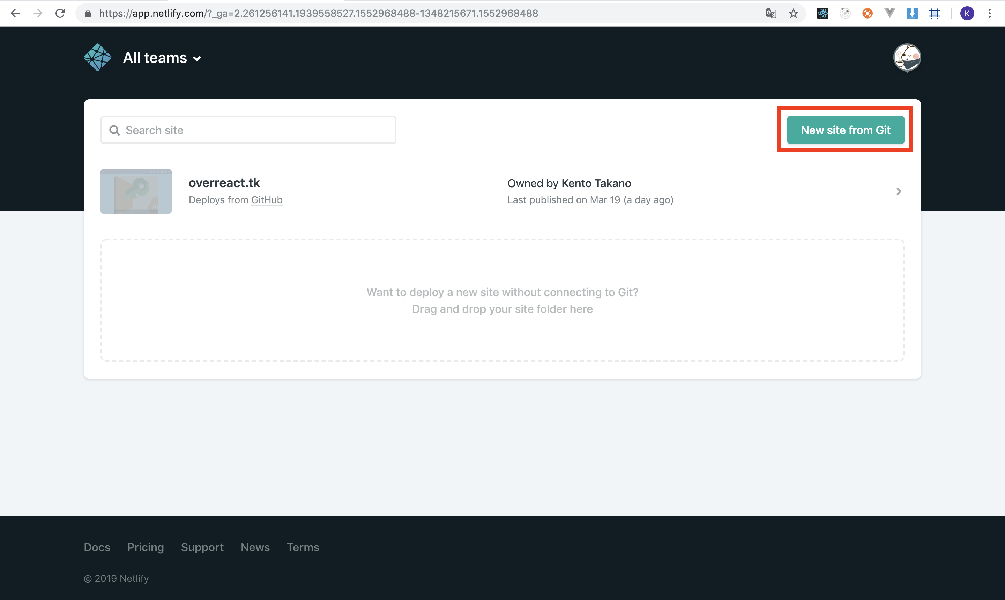
Task: Open the GitHub deploy source link
Action: (267, 200)
